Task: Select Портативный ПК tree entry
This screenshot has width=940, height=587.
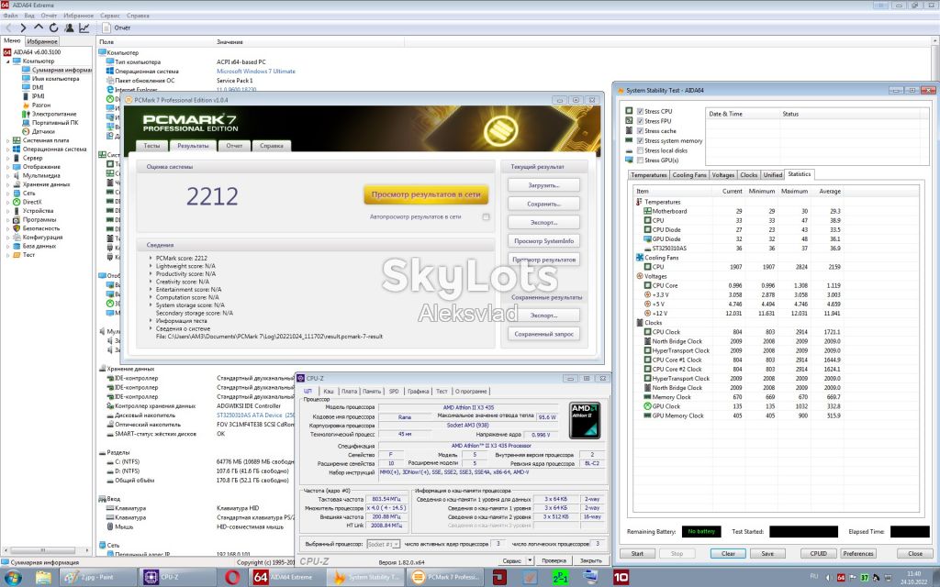Action: 50,122
